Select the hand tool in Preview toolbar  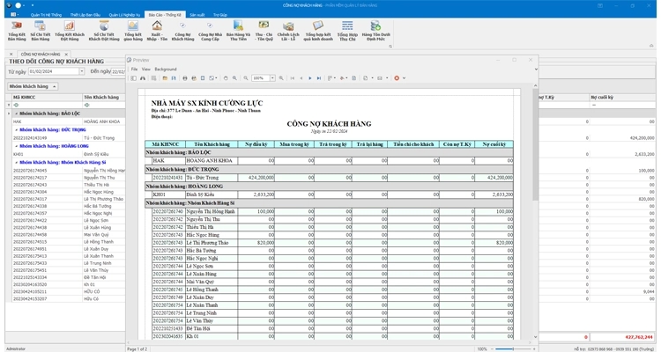(226, 78)
